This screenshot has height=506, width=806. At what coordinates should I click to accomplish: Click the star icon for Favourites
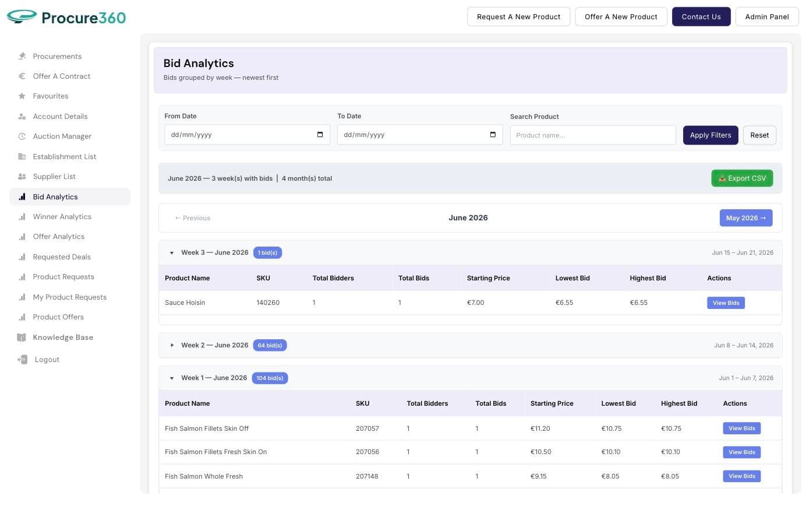[22, 96]
